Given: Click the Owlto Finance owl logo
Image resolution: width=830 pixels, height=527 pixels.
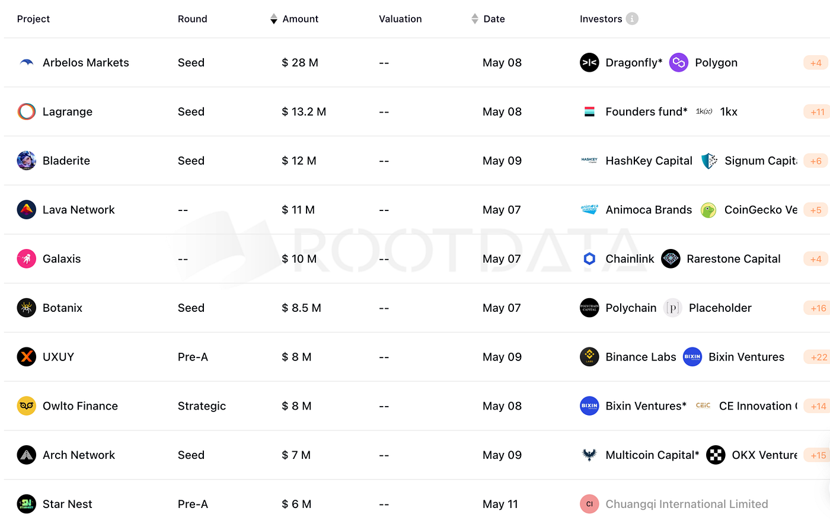Looking at the screenshot, I should click(x=27, y=405).
